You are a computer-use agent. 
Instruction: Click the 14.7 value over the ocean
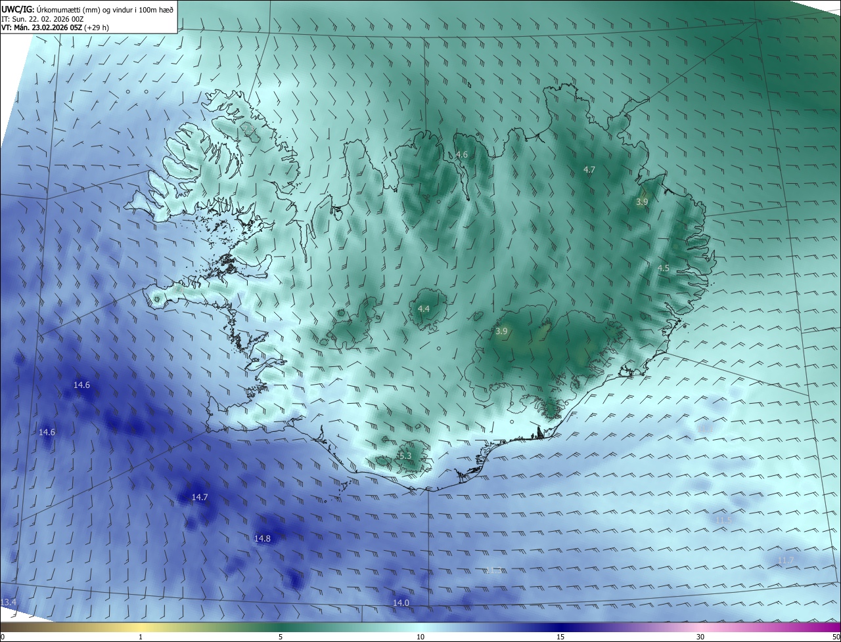pyautogui.click(x=200, y=498)
